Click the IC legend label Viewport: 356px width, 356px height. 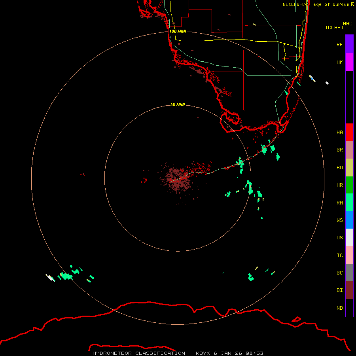339,256
